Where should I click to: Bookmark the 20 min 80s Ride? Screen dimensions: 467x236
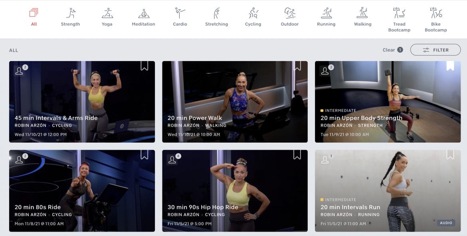144,155
